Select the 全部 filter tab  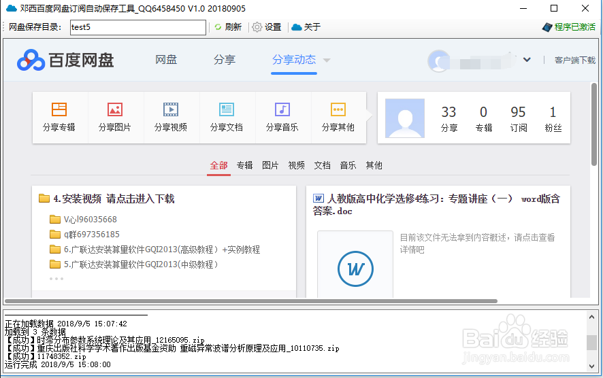tap(219, 166)
